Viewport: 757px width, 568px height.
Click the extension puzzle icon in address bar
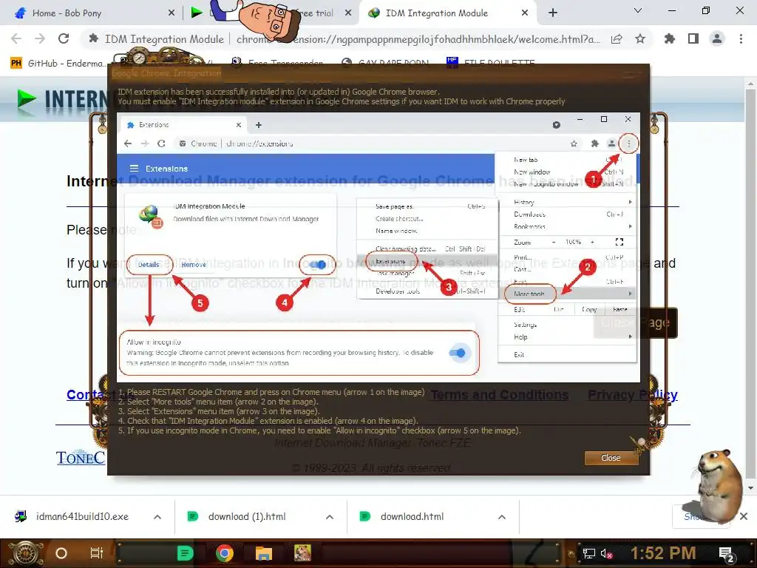(94, 38)
